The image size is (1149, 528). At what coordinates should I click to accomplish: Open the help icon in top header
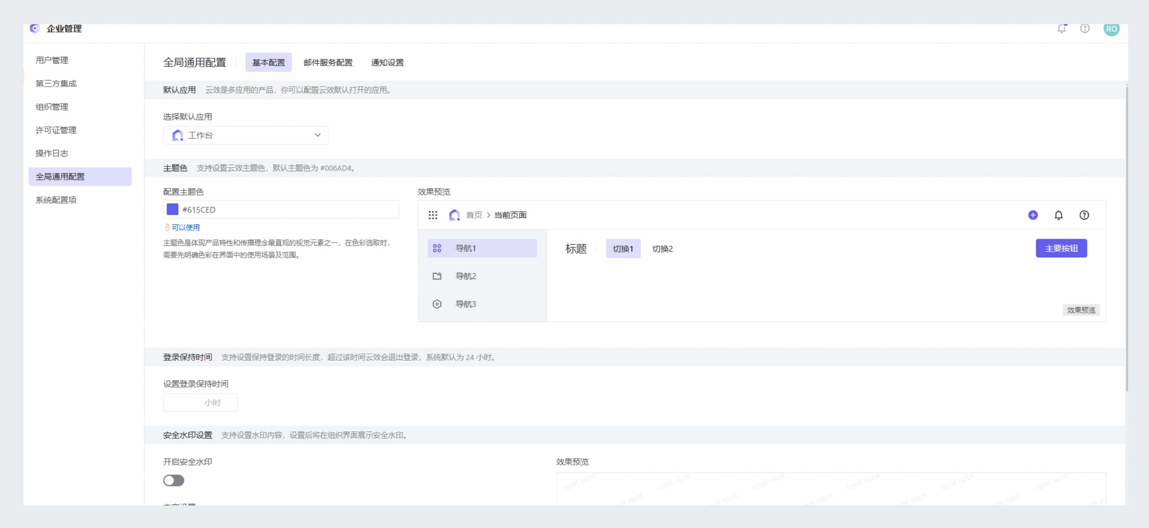(1085, 29)
